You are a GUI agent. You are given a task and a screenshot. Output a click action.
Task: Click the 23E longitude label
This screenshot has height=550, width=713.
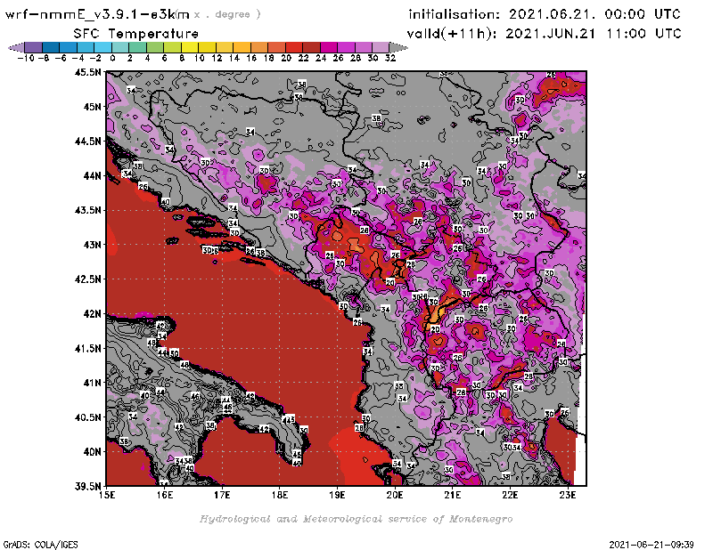coord(568,495)
